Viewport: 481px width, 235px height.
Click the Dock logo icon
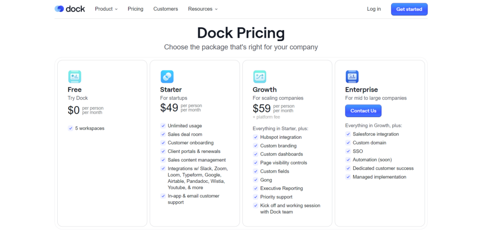coord(59,9)
